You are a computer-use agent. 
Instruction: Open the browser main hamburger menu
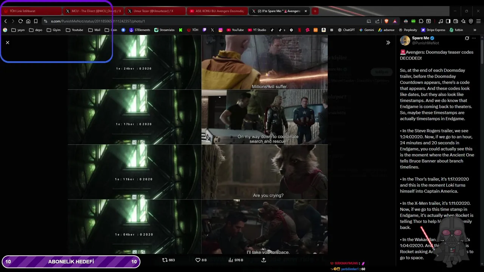coord(478,21)
